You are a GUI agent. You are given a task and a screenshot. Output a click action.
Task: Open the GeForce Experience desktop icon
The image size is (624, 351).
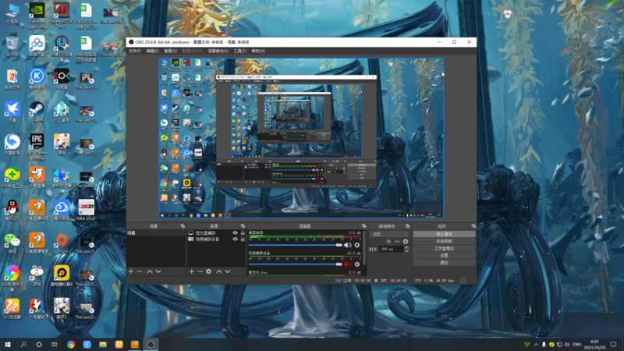(x=37, y=15)
